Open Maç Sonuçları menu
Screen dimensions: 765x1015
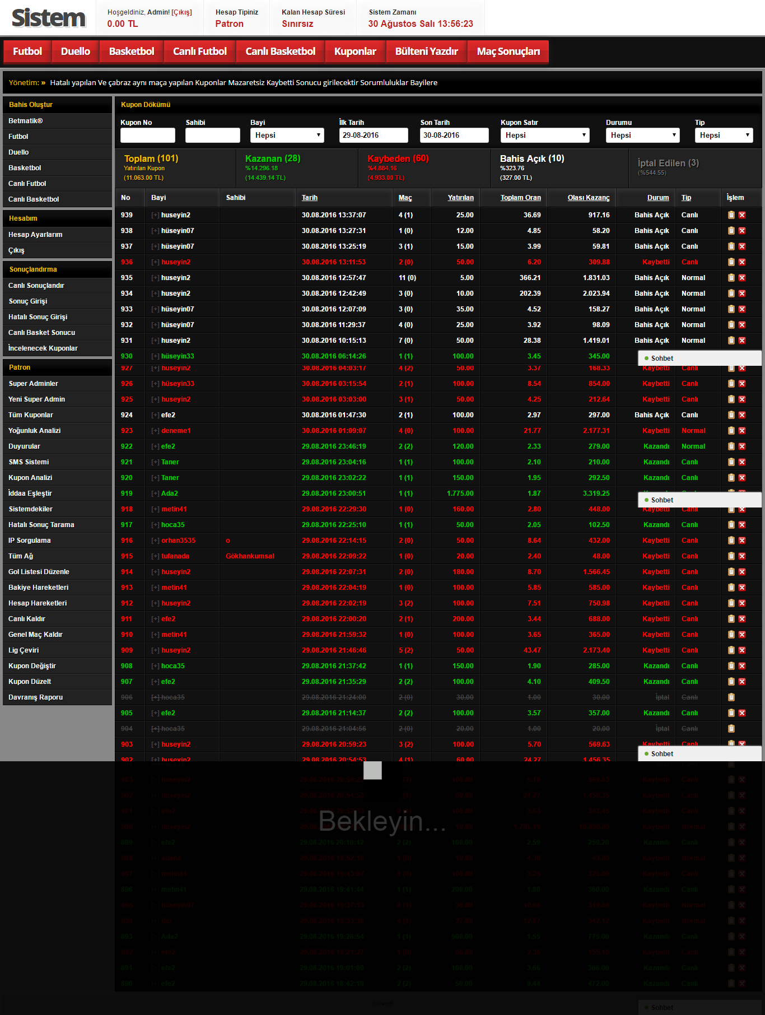coord(509,52)
